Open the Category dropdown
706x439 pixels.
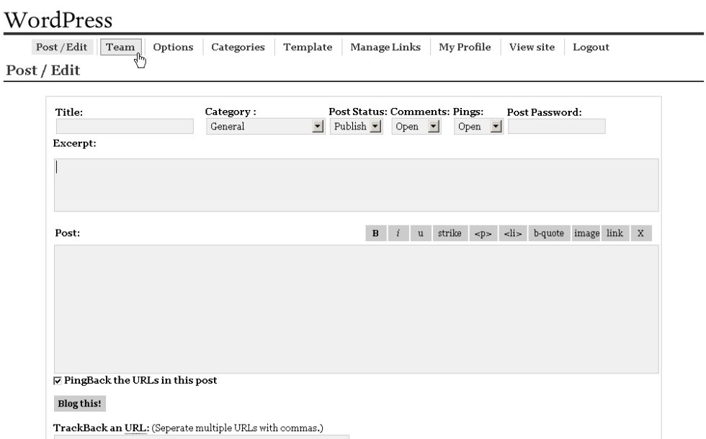[x=319, y=126]
